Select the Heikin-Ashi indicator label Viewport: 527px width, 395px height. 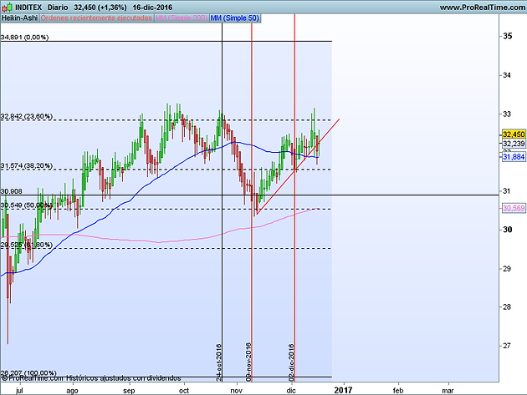(x=19, y=18)
